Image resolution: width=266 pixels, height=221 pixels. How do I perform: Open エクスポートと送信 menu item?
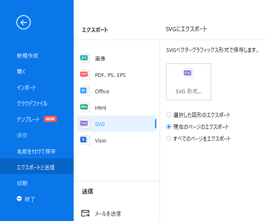point(36,167)
